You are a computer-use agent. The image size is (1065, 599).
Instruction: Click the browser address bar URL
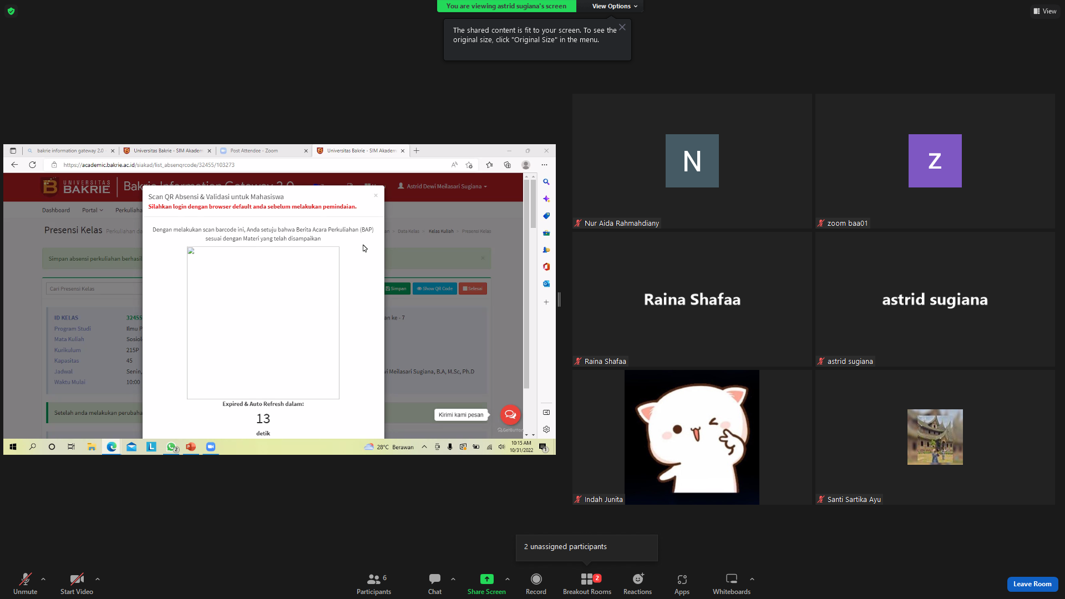[149, 165]
